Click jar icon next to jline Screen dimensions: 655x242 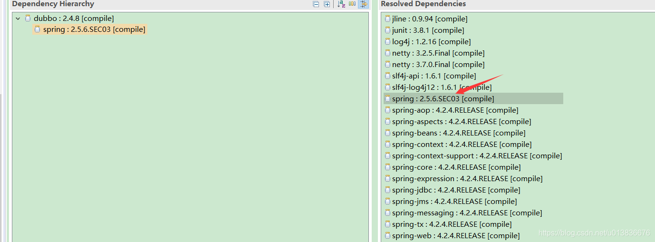click(x=387, y=19)
